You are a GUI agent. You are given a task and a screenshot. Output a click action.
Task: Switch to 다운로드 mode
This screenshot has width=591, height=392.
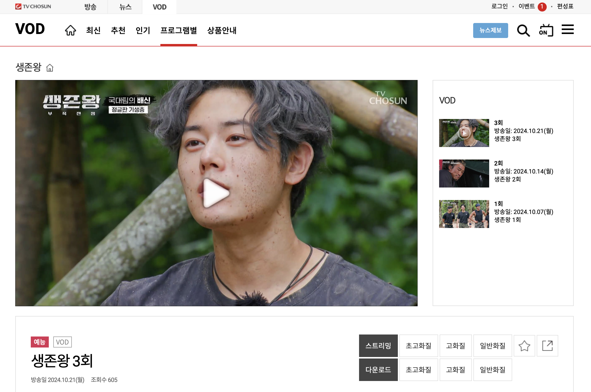tap(378, 369)
